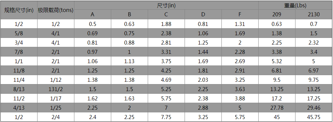Click the 5.32 weight cell

[277, 61]
